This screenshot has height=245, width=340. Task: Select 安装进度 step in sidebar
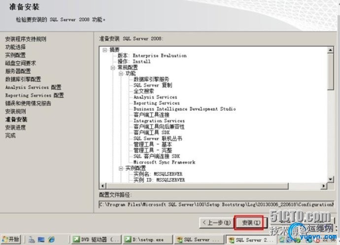tap(15, 127)
